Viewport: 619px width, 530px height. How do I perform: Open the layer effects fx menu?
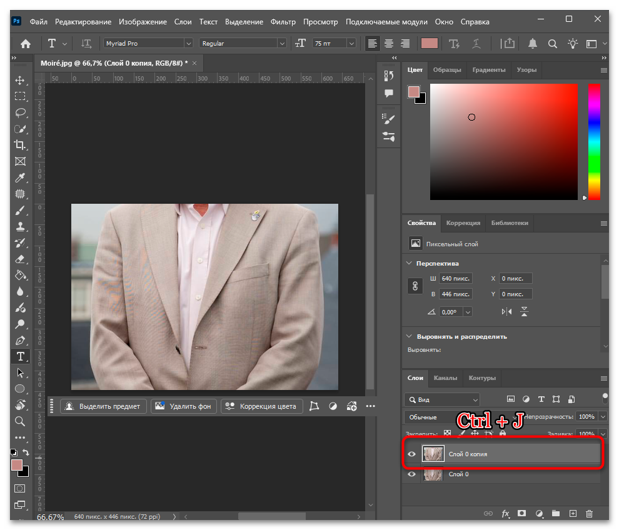[x=505, y=513]
